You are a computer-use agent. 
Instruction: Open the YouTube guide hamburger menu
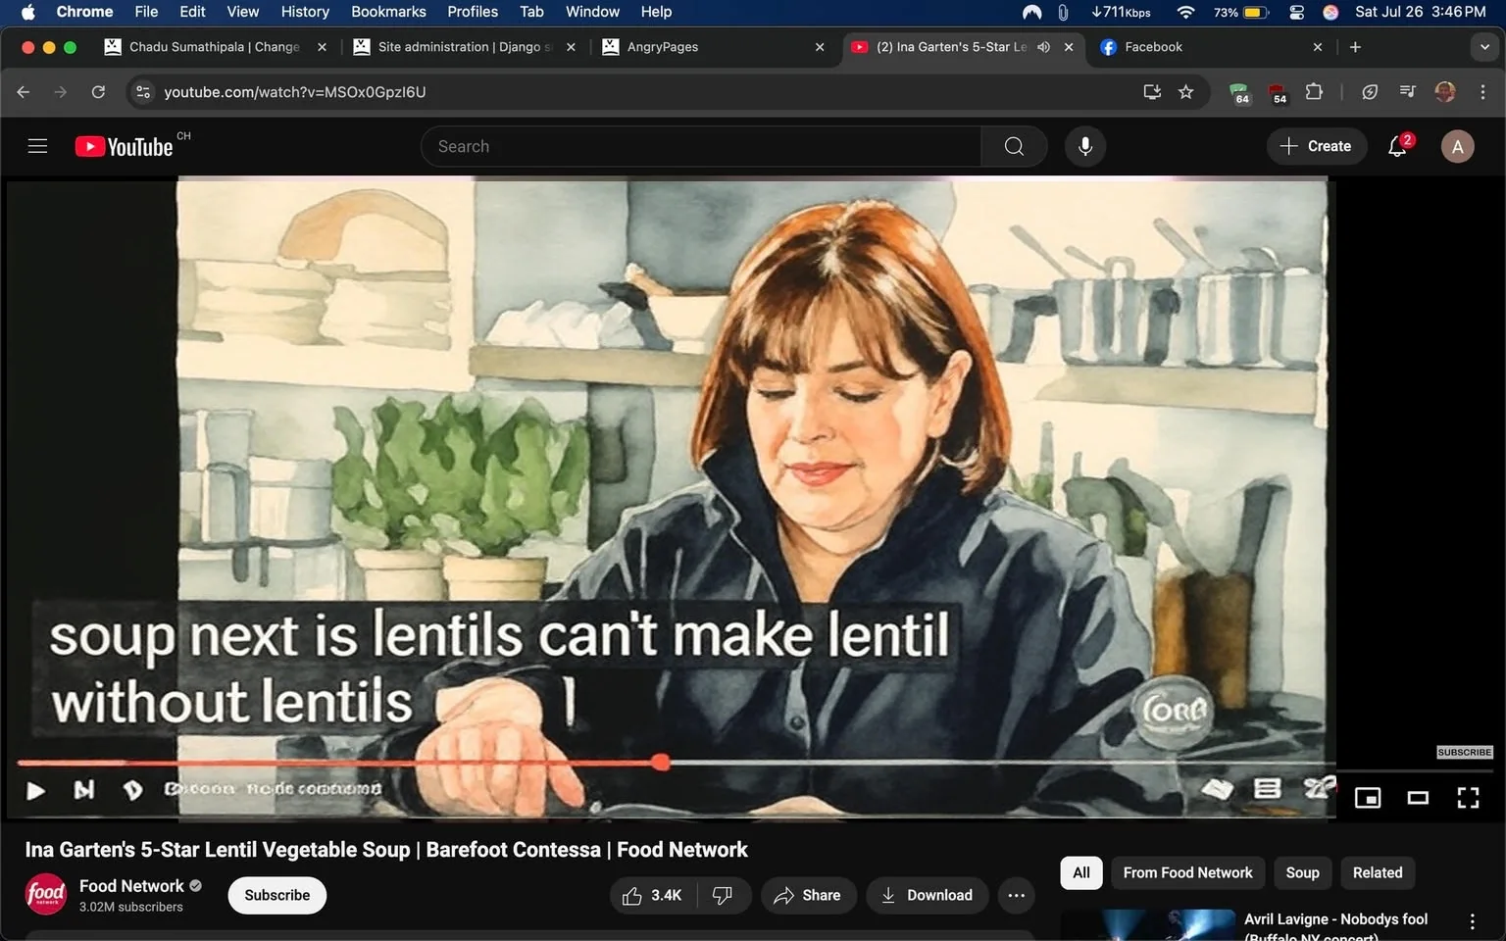pos(37,146)
